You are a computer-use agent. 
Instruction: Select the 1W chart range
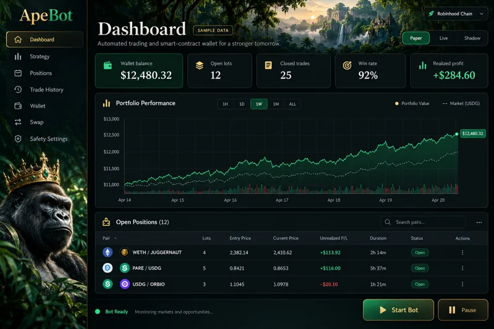click(x=259, y=104)
